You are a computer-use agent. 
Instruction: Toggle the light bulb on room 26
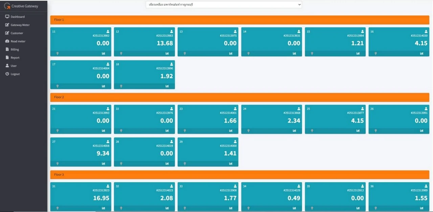click(375, 131)
